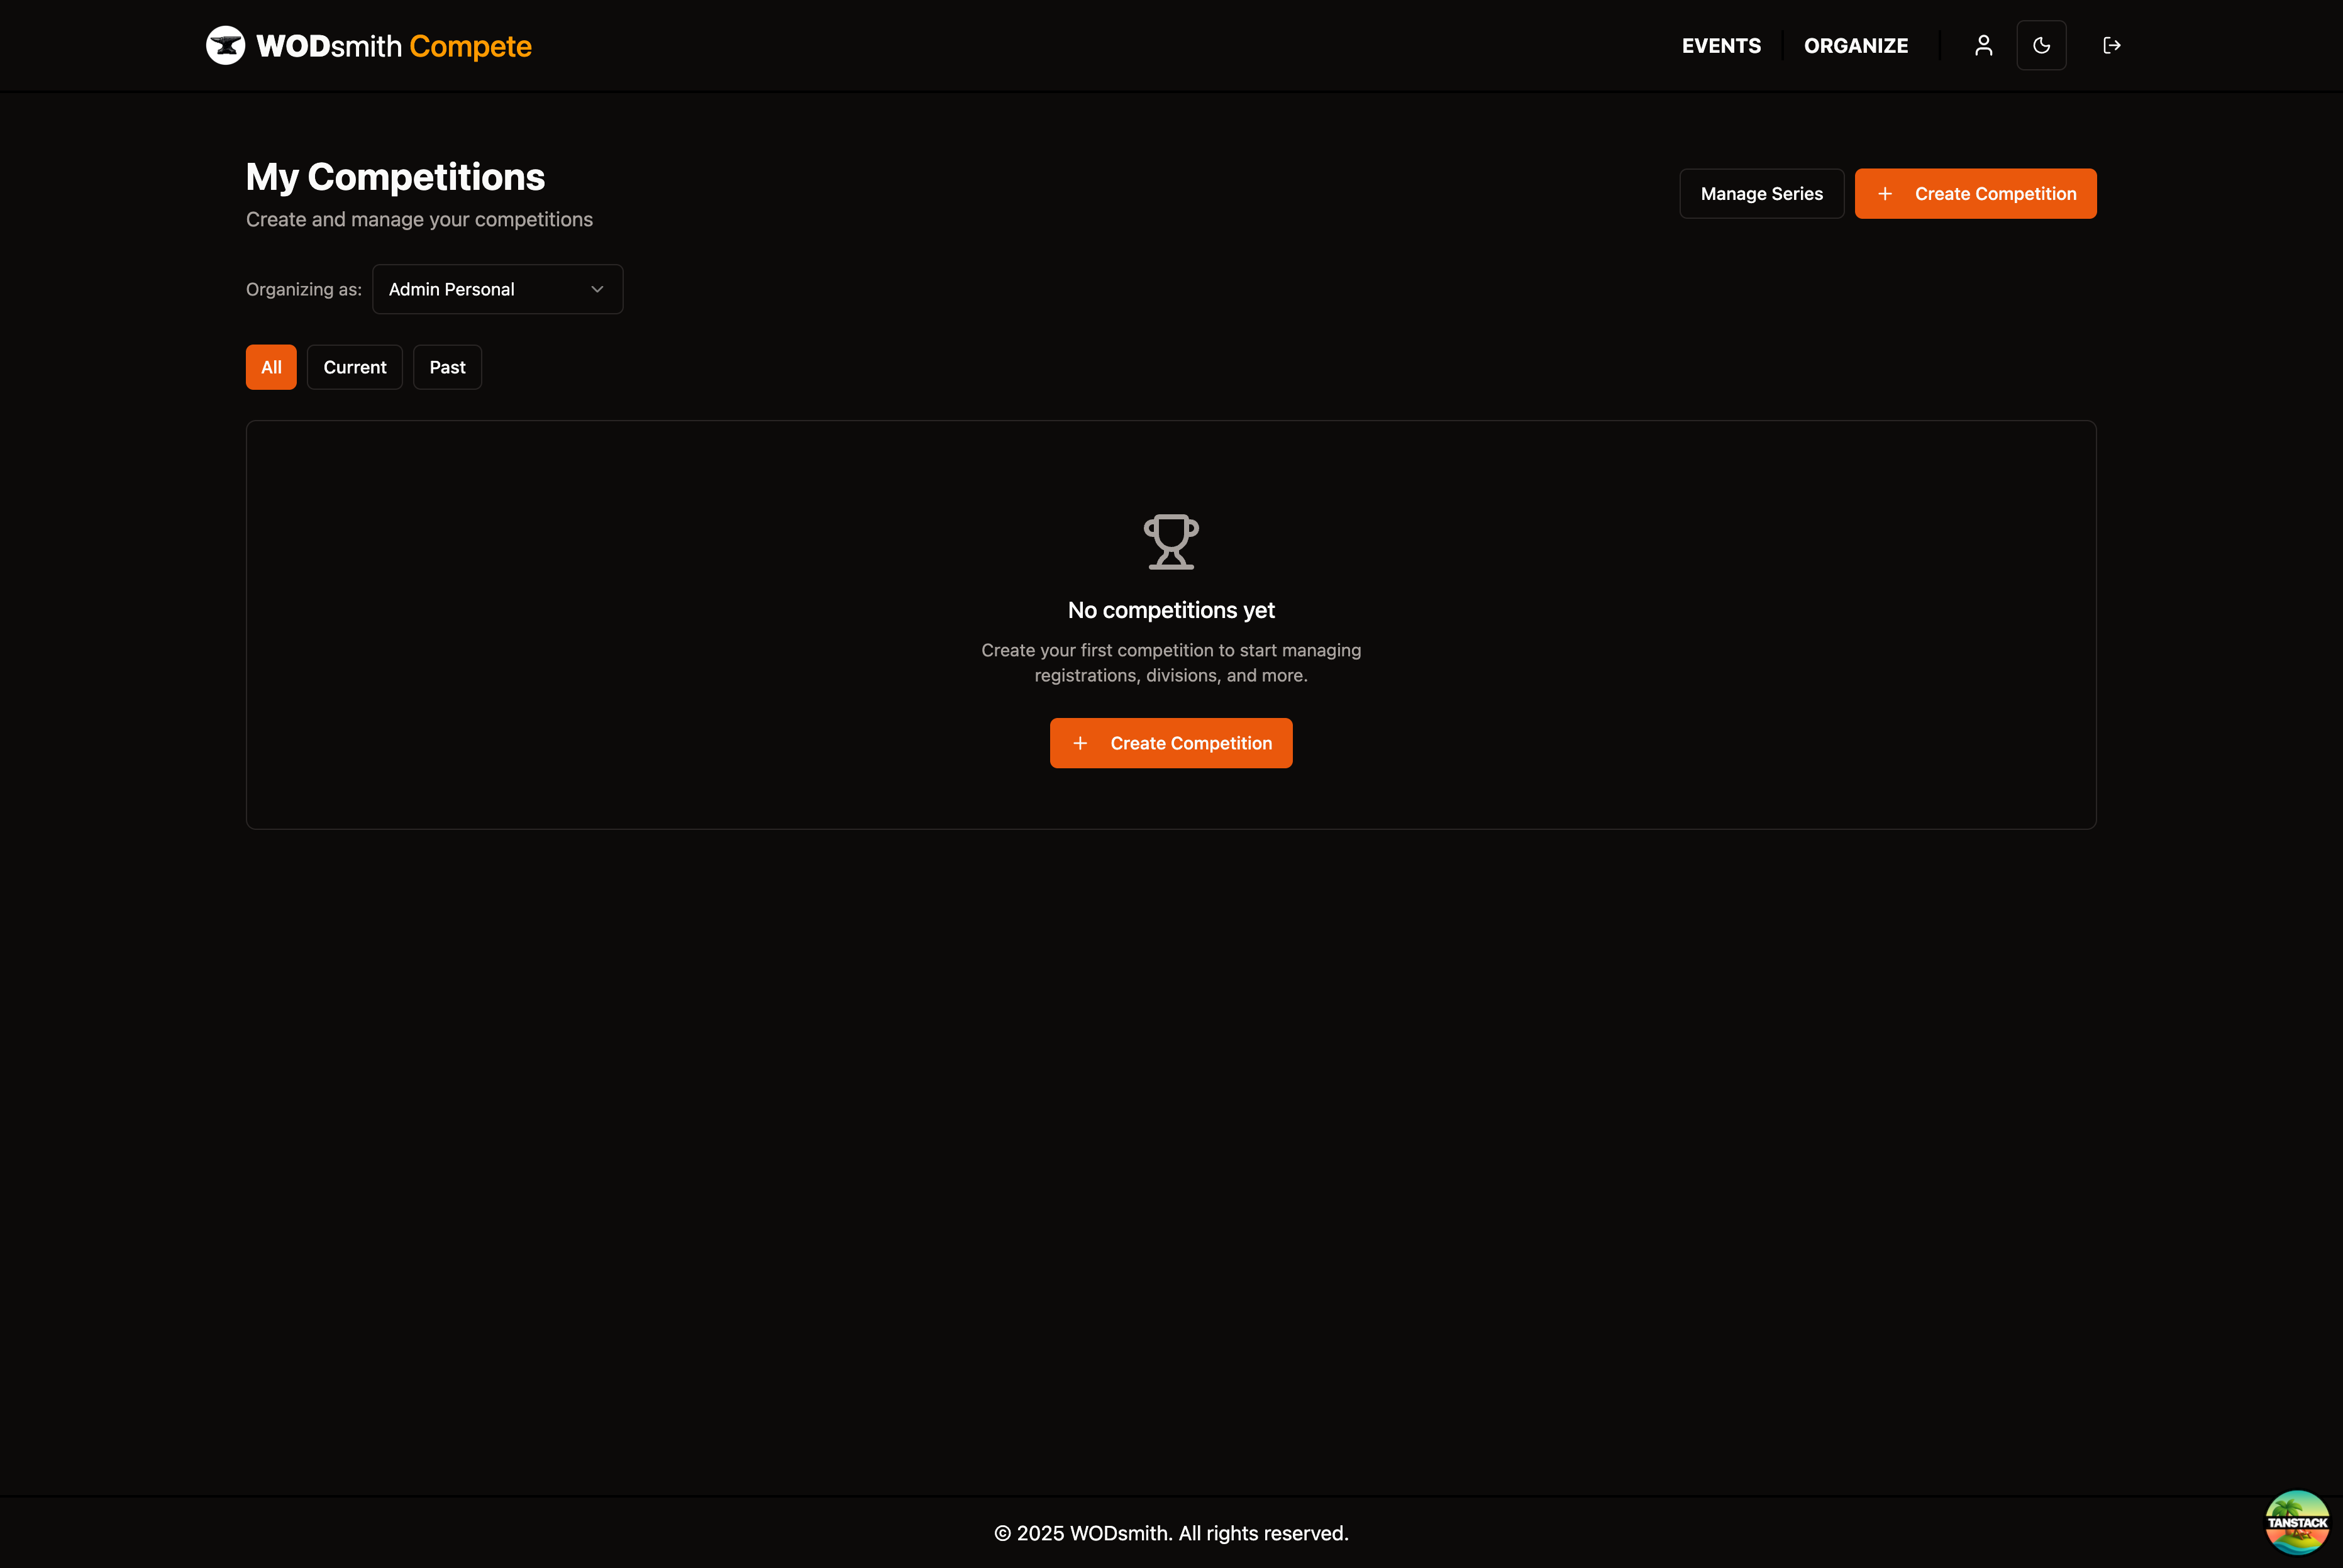Open the ORGANIZE navigation link
The image size is (2343, 1568).
click(1856, 46)
